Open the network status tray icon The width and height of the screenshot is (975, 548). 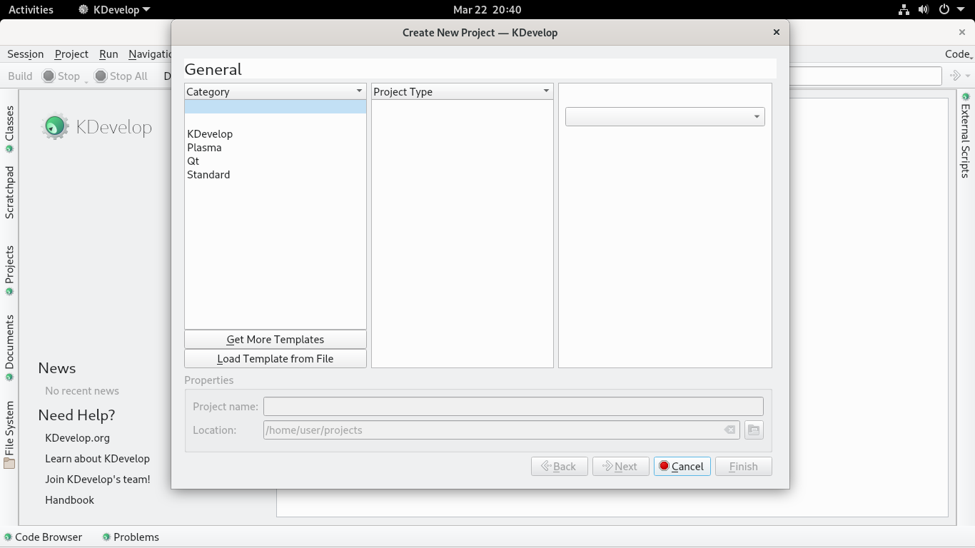(904, 10)
